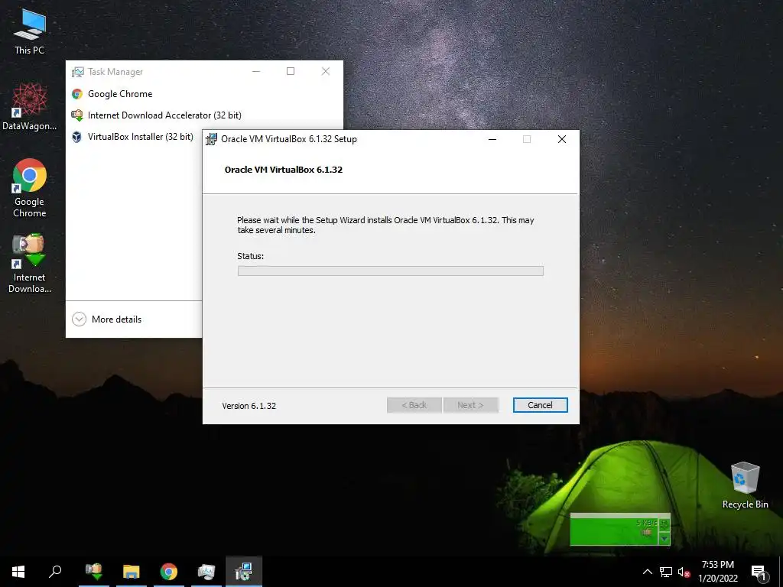The image size is (783, 587).
Task: Click Chrome icon in Task Manager list
Action: 77,94
